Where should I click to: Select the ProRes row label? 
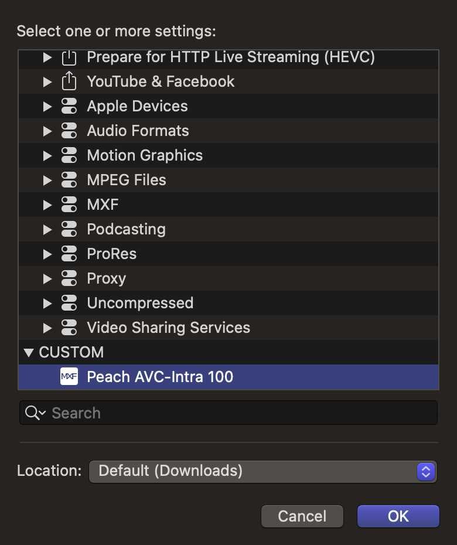[111, 254]
